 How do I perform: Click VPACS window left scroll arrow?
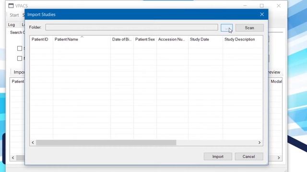pyautogui.click(x=13, y=158)
